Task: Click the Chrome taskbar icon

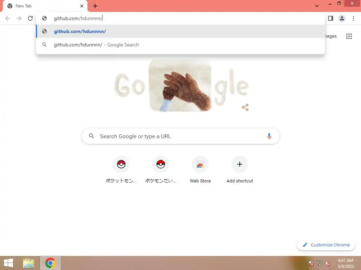Action: coord(50,263)
